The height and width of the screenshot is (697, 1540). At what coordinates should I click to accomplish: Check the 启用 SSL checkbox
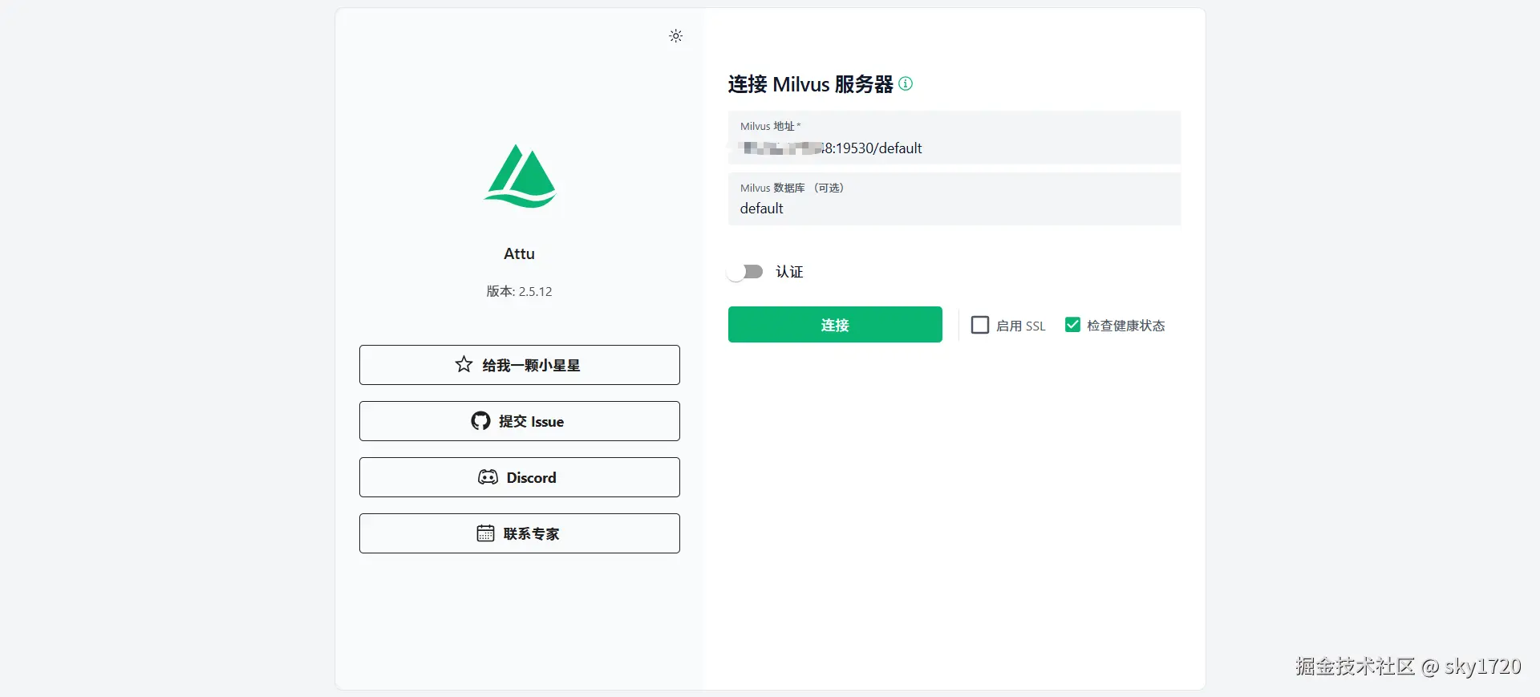(x=980, y=325)
